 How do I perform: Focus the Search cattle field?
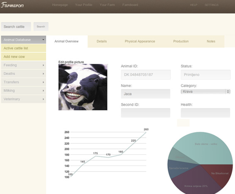(x=16, y=27)
